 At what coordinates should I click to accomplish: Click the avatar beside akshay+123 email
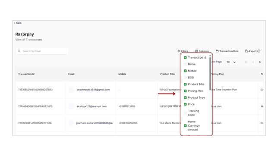[x=72, y=106]
